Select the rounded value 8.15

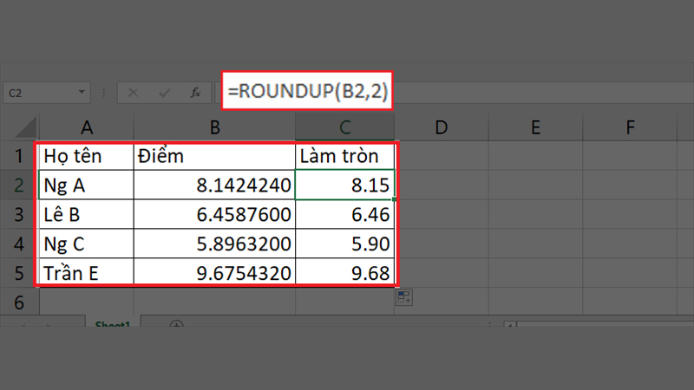coord(344,185)
